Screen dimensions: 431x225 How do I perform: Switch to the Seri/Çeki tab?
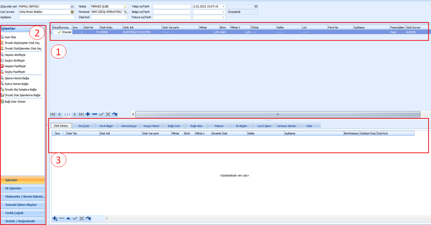click(84, 126)
